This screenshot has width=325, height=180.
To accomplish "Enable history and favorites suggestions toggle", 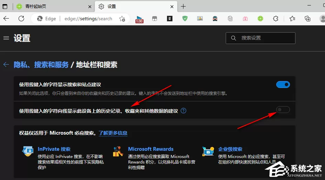I will 283,110.
